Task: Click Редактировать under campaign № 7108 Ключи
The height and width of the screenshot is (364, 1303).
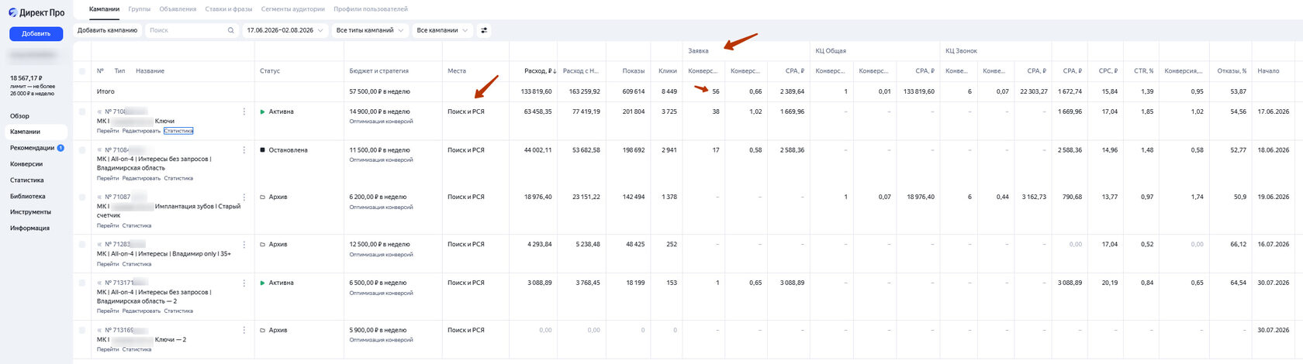Action: point(141,131)
